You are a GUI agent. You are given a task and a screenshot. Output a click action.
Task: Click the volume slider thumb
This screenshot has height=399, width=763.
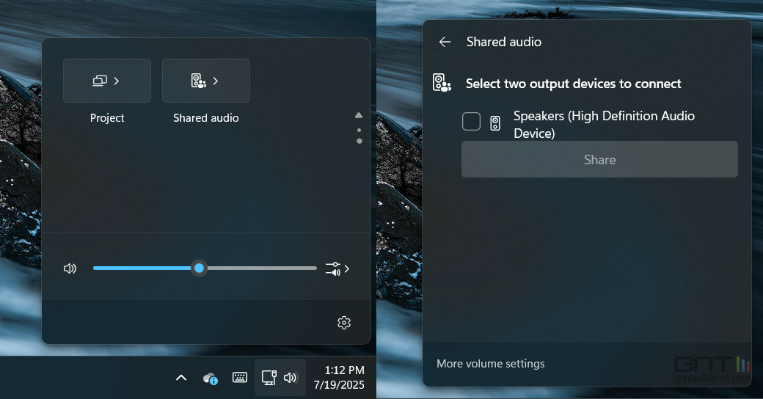pos(199,268)
